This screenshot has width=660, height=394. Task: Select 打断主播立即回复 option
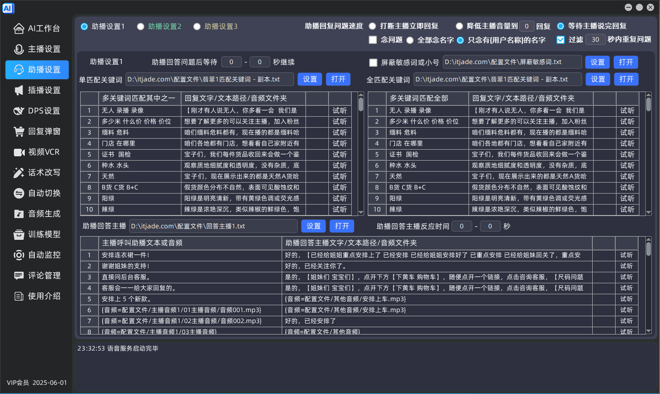point(372,26)
